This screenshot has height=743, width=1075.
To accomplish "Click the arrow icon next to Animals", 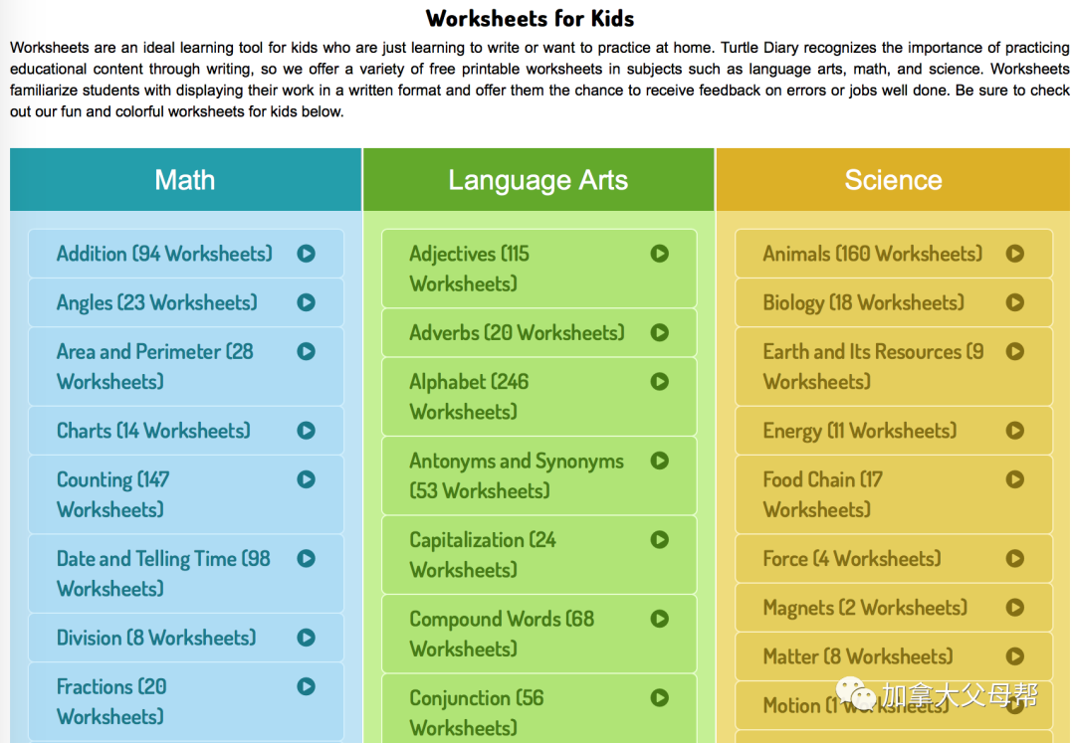I will [1014, 254].
